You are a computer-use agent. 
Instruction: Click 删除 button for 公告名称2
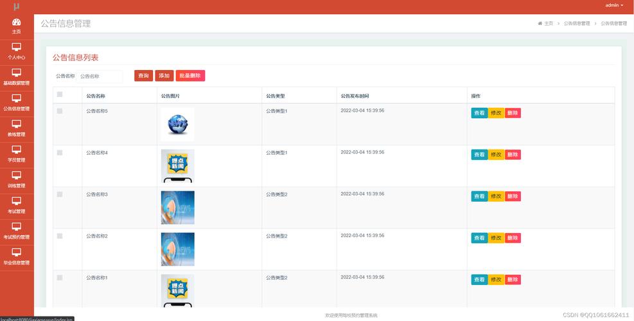pyautogui.click(x=513, y=238)
